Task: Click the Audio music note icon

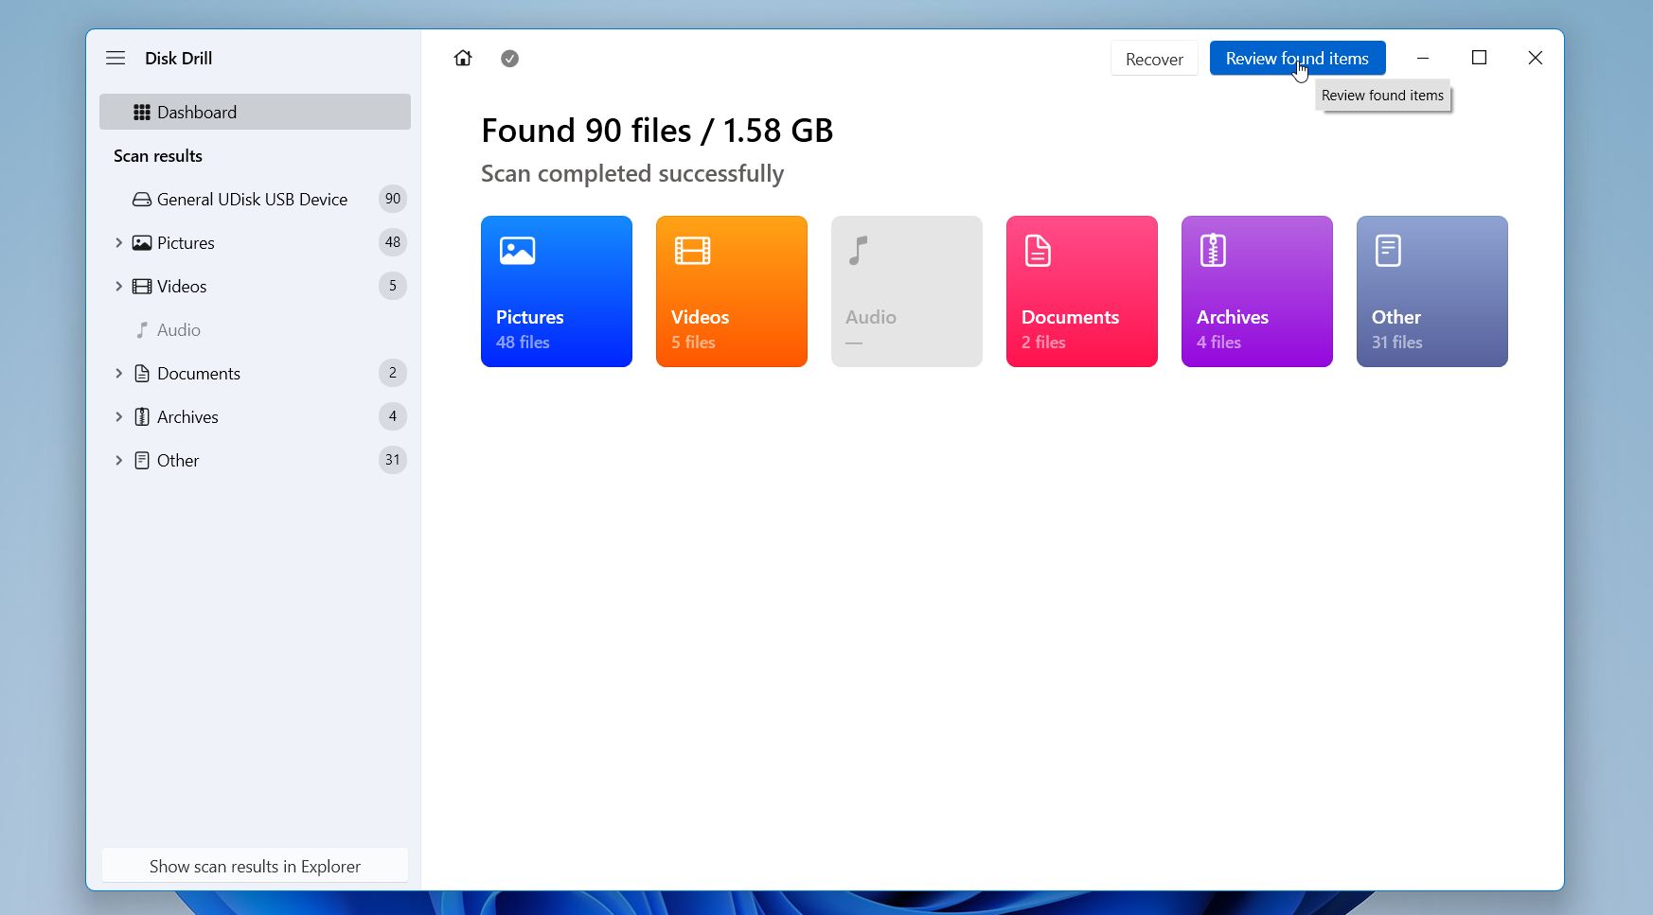Action: tap(141, 329)
